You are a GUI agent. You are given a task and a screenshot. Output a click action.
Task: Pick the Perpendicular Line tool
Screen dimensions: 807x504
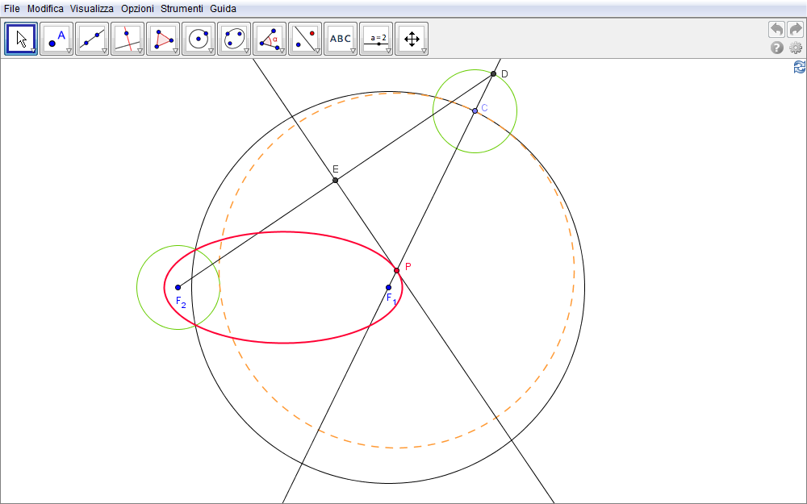pos(128,38)
